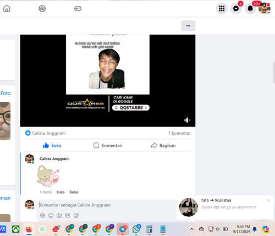
Task: Open the Xbox app in taskbar
Action: tap(16, 229)
